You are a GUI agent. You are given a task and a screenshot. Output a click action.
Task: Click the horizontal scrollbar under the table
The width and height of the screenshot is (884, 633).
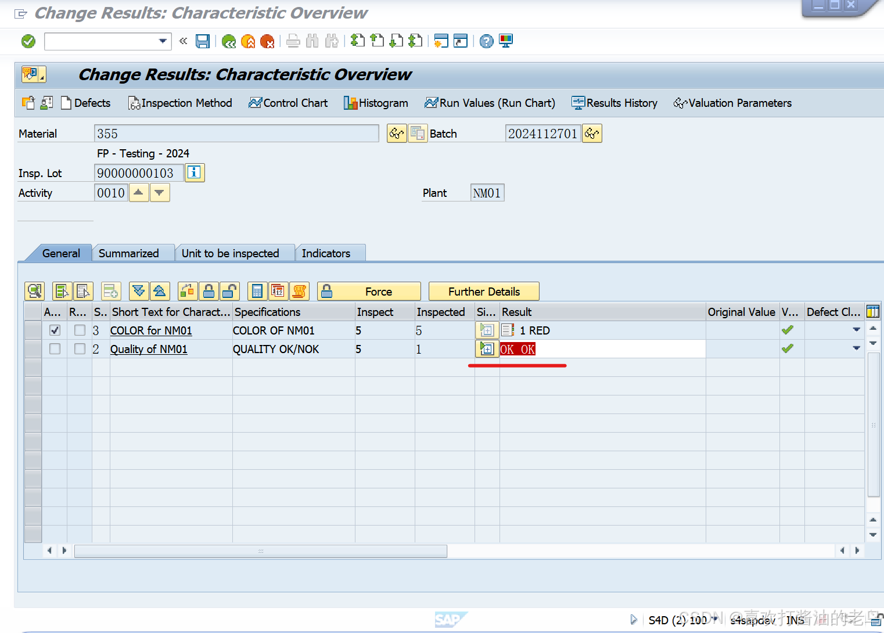pyautogui.click(x=261, y=551)
